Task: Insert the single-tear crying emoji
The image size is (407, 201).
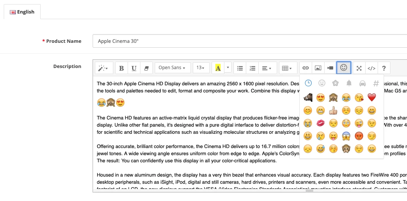Action: [x=320, y=136]
